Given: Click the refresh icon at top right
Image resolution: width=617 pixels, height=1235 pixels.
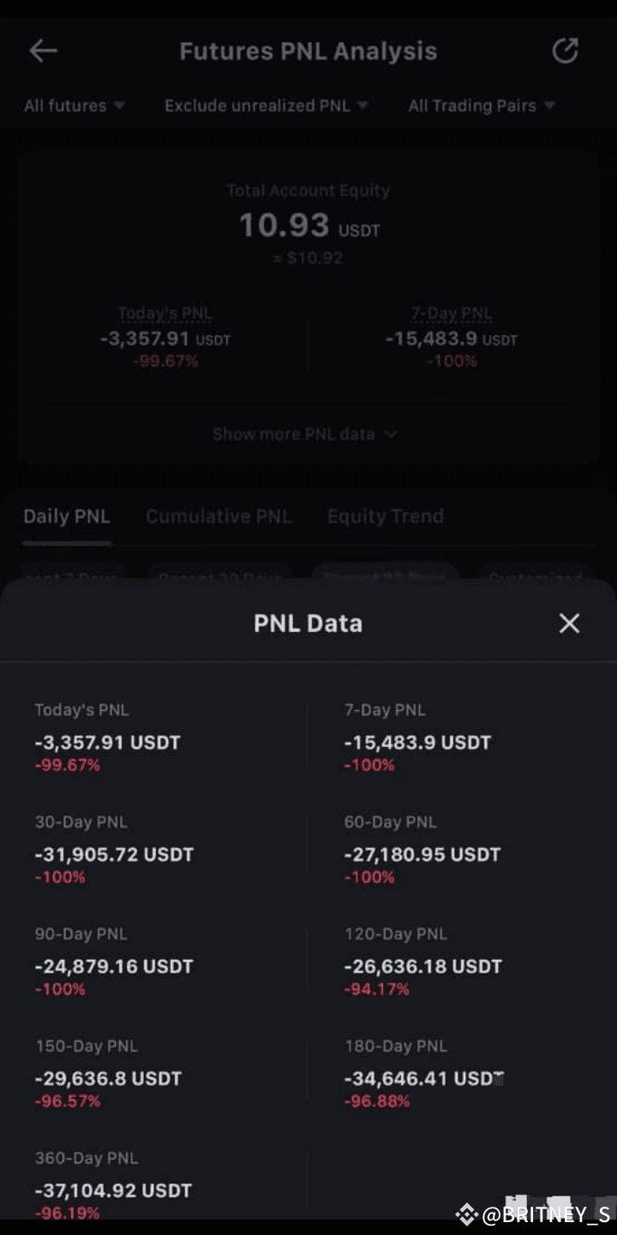Looking at the screenshot, I should (565, 51).
